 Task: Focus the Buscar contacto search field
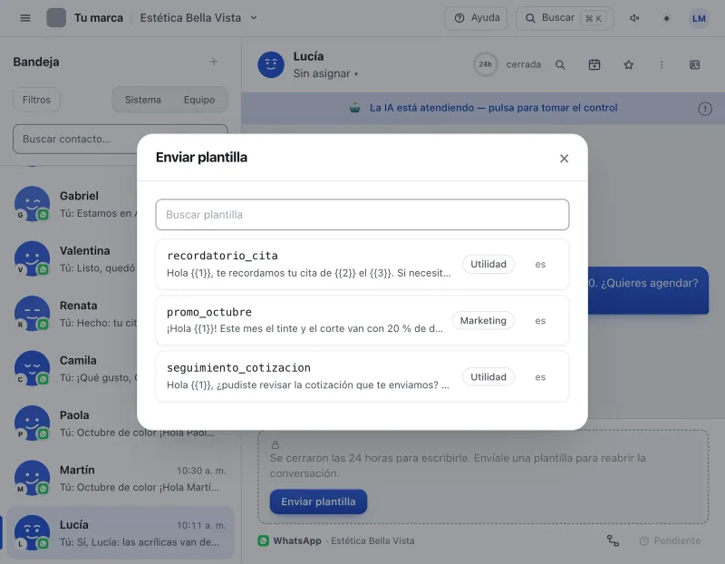pyautogui.click(x=121, y=139)
